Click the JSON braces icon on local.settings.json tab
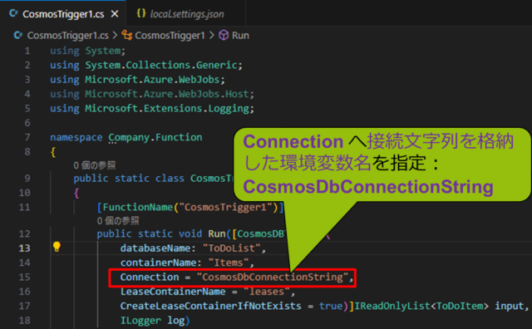This screenshot has height=329, width=532. 141,13
